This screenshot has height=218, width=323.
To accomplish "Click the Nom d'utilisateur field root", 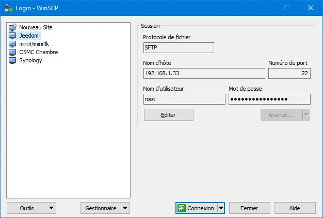I will click(184, 99).
